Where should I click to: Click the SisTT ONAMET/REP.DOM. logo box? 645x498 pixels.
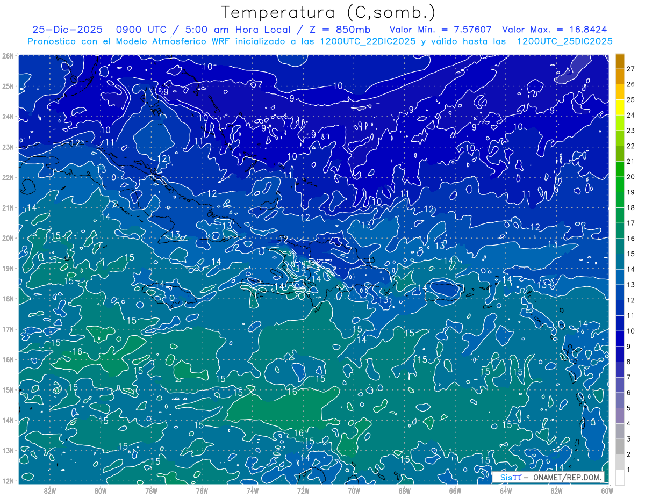pos(548,477)
